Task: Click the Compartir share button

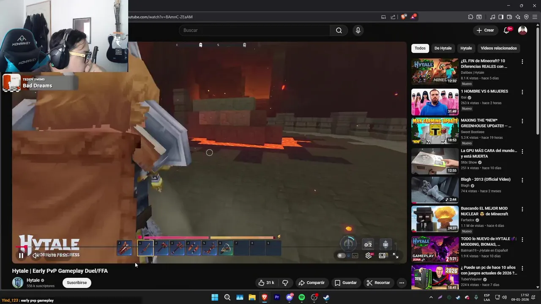Action: click(311, 283)
